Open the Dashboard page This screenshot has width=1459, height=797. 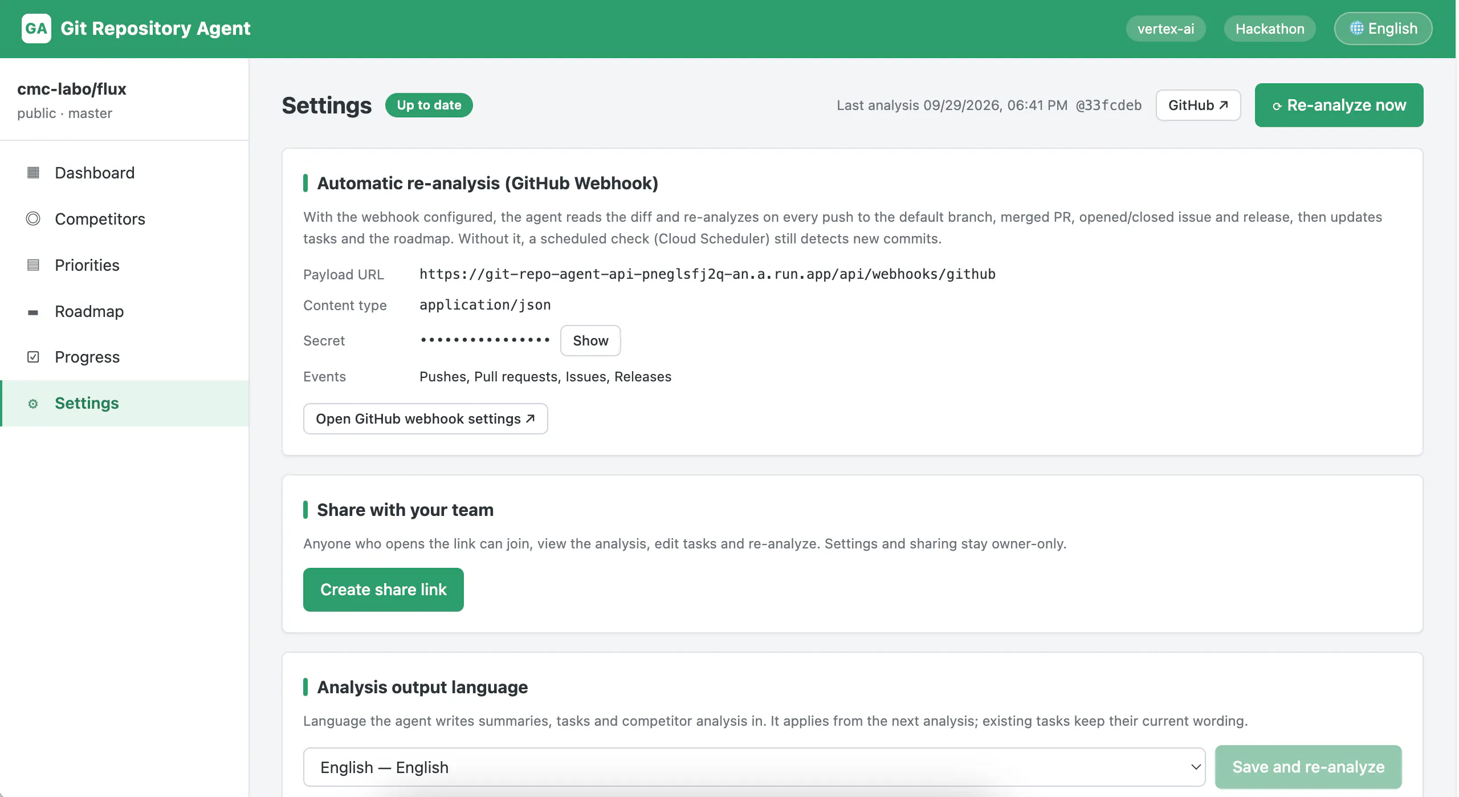click(x=124, y=173)
